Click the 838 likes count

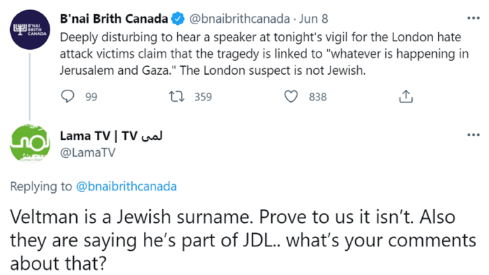coord(317,97)
